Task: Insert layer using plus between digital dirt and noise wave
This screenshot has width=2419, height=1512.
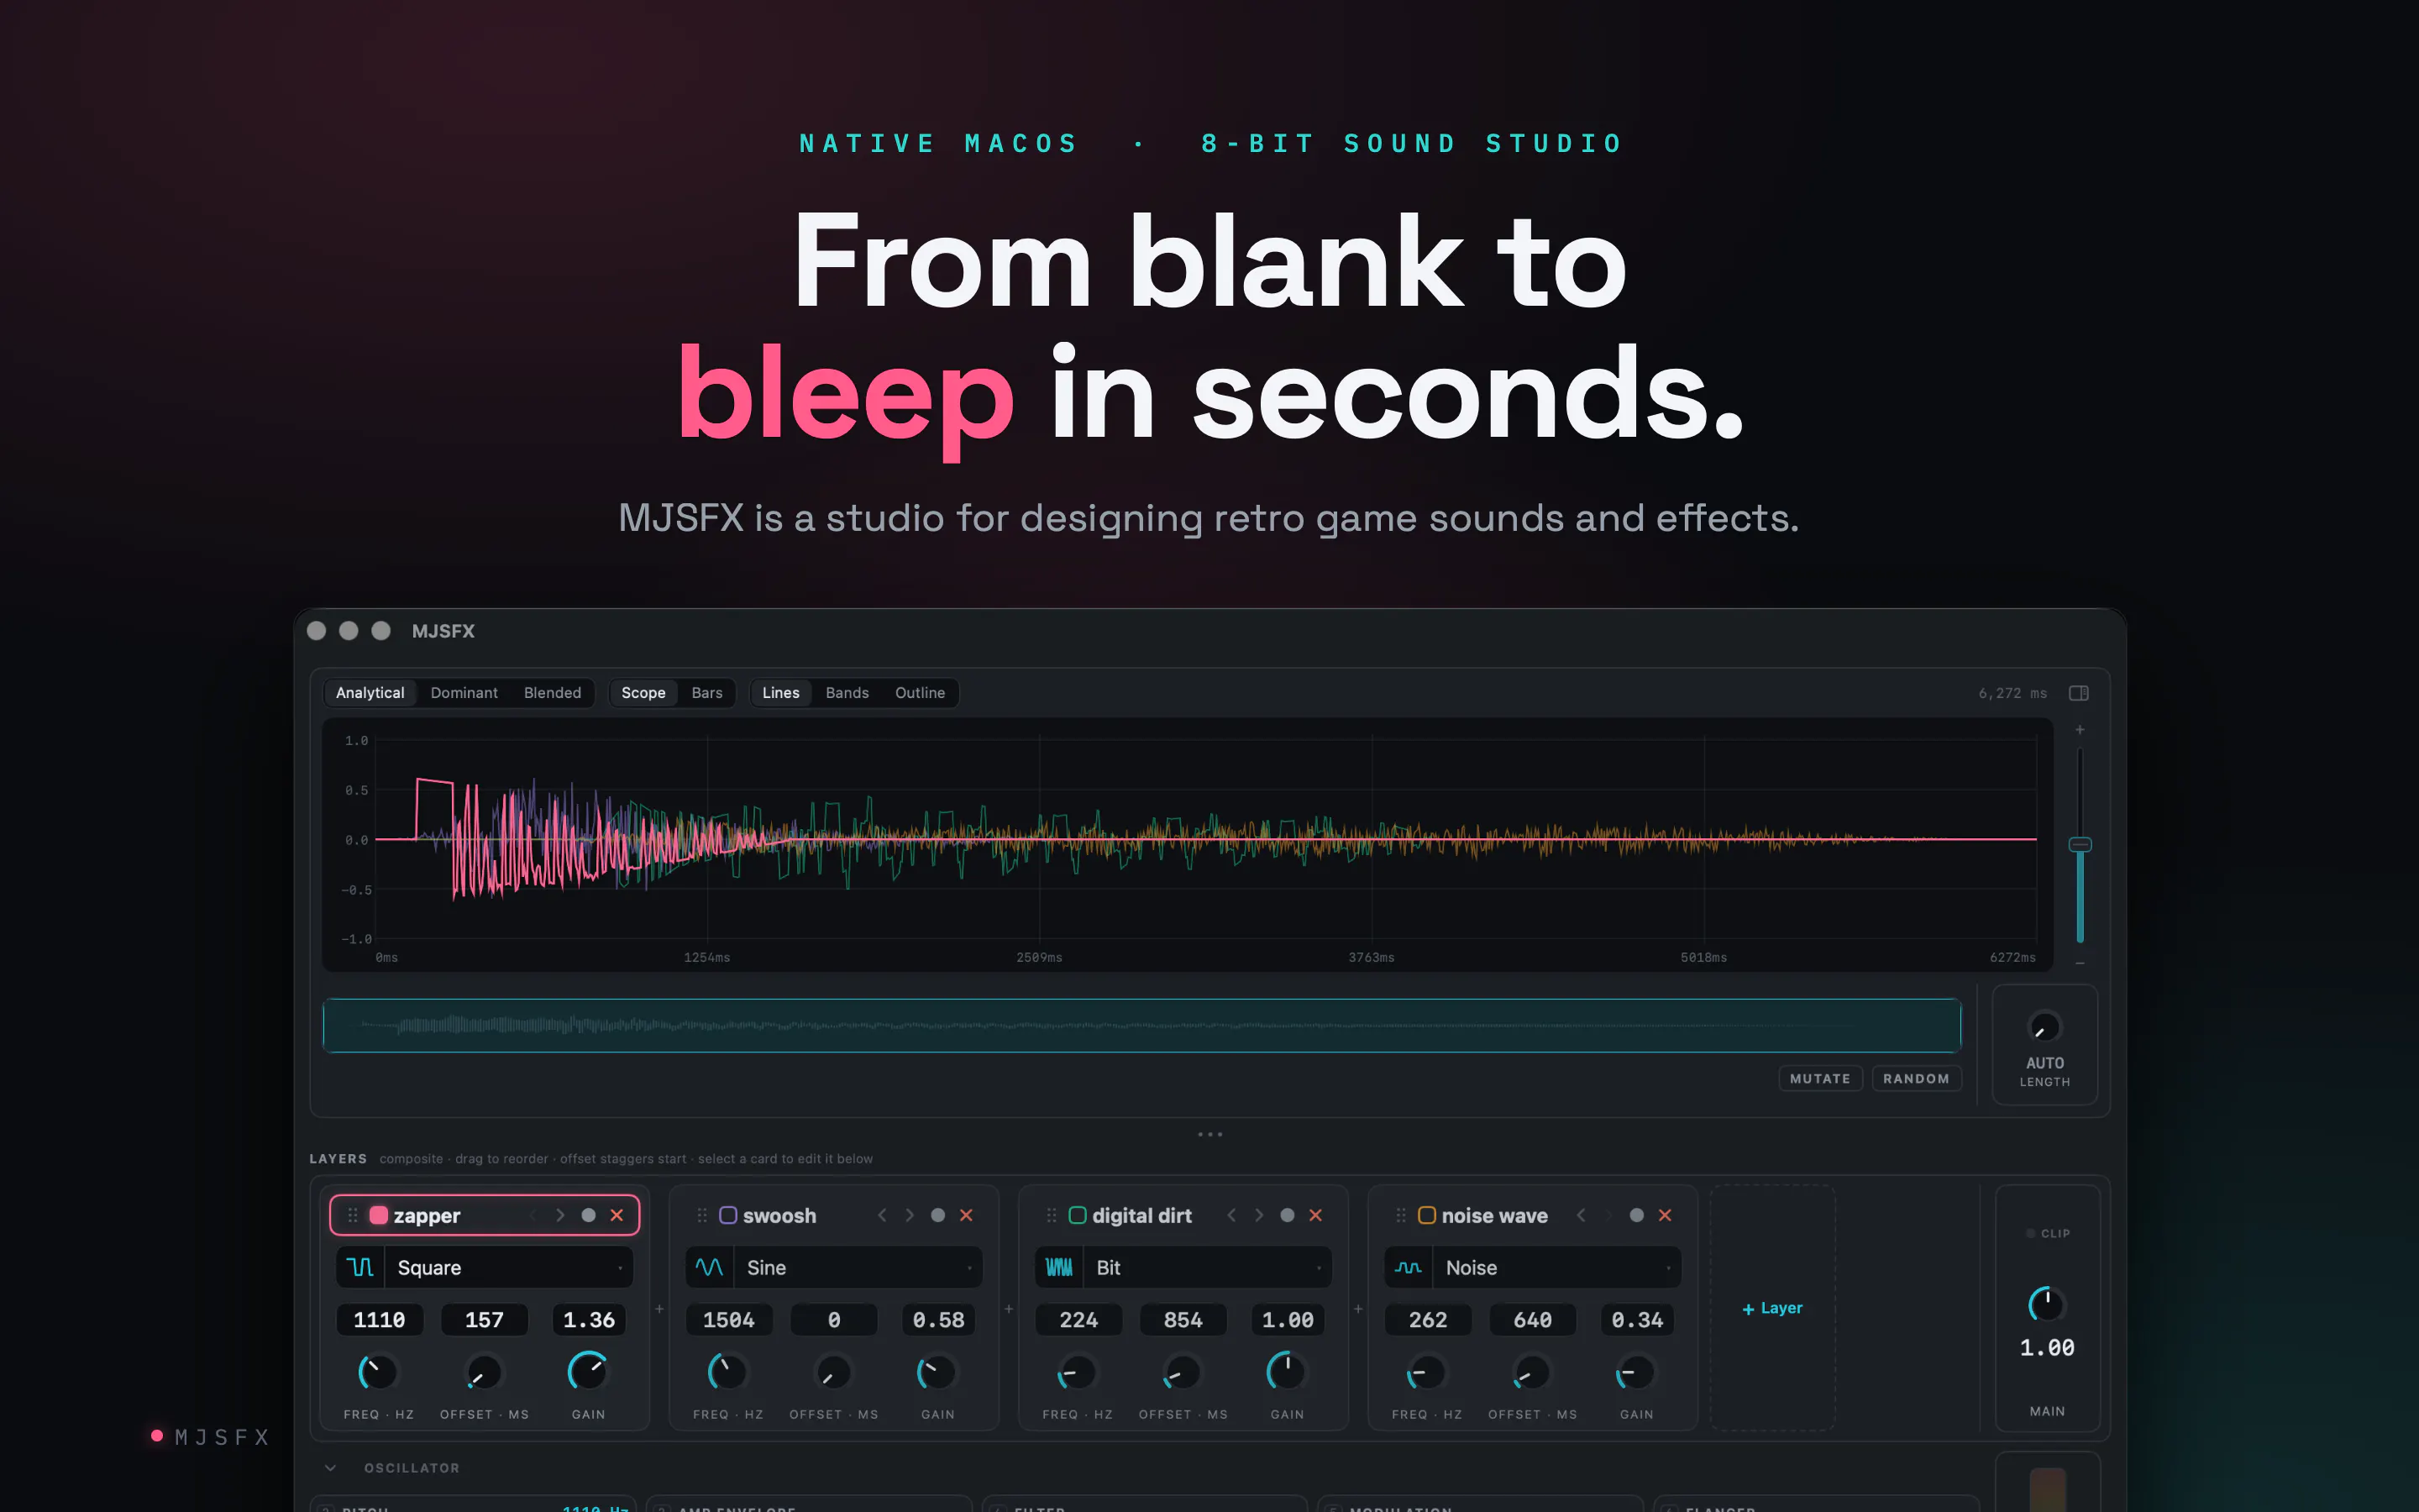Action: pos(1357,1309)
